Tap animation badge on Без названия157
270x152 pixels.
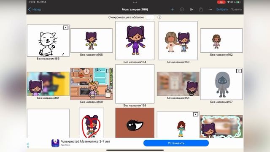[239, 71]
